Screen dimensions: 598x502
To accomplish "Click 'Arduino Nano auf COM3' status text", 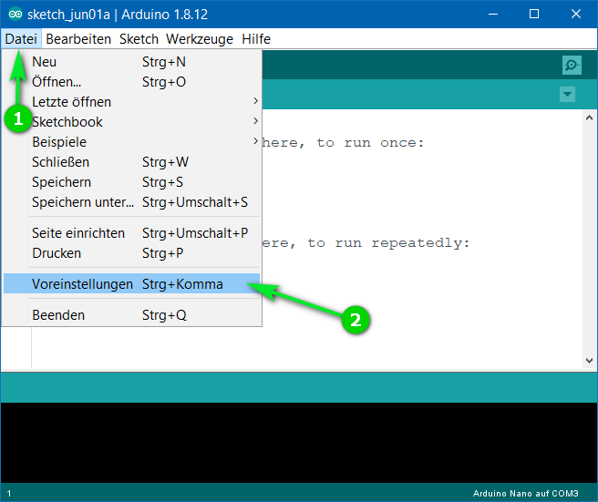I will click(526, 493).
